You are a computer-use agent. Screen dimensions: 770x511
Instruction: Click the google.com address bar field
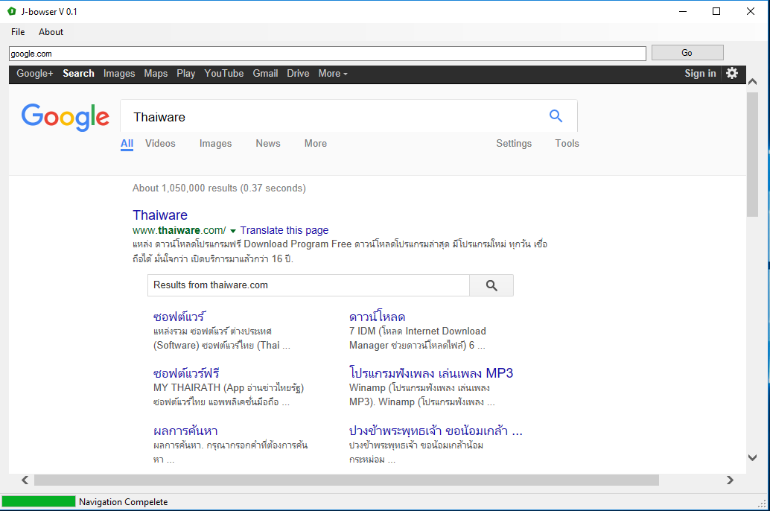[x=328, y=54]
